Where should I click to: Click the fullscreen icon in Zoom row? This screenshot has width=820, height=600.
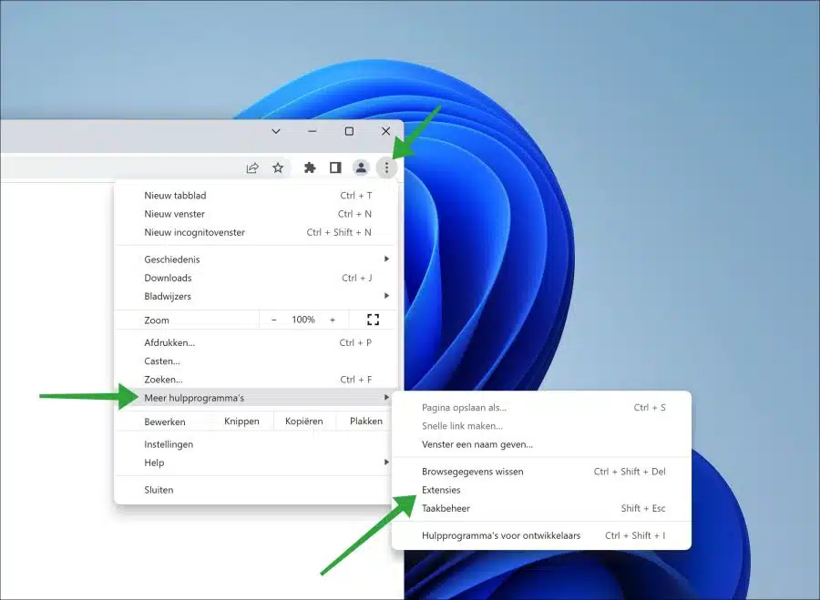(373, 320)
